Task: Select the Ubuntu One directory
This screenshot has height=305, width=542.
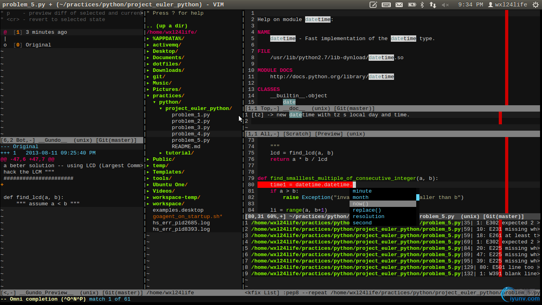Action: pos(170,185)
